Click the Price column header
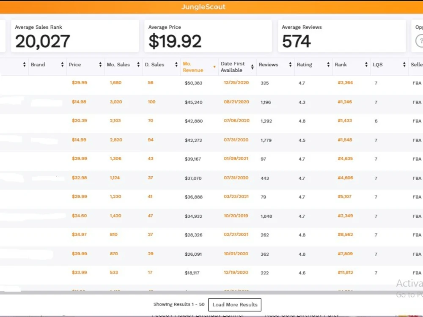The height and width of the screenshot is (317, 423). [75, 65]
